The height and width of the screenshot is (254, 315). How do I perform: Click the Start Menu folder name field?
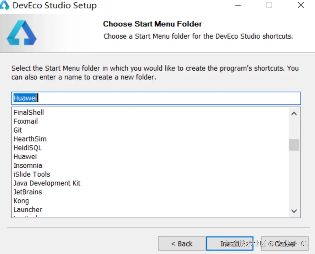click(x=156, y=98)
